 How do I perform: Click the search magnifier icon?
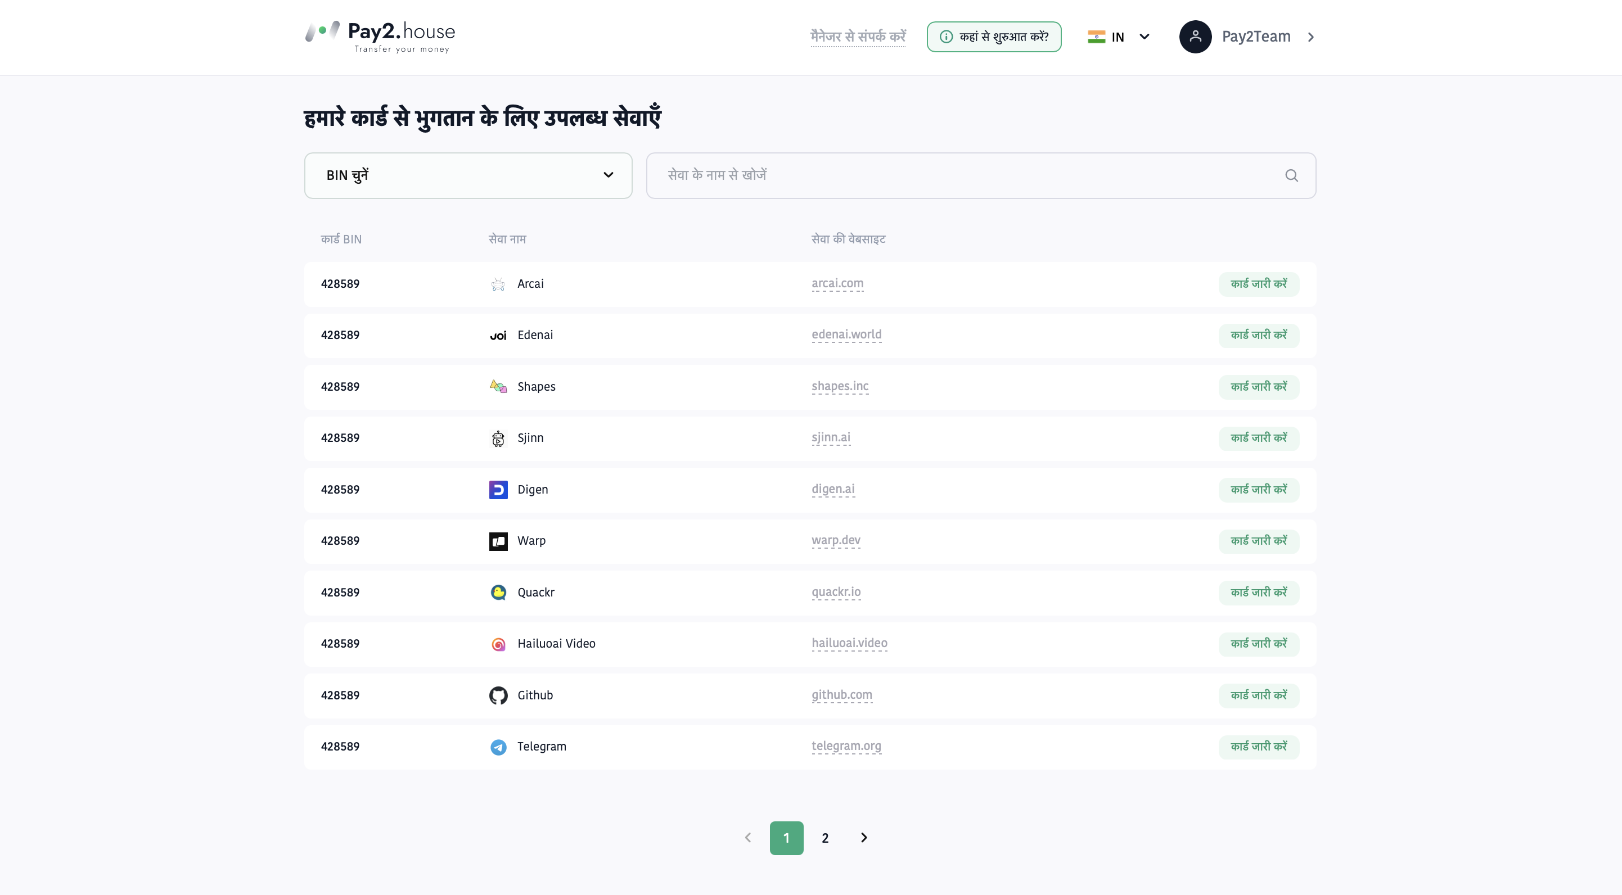[1291, 175]
